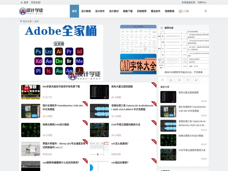Open the 好物推荐 menu item
The width and height of the screenshot is (228, 171).
142,11
